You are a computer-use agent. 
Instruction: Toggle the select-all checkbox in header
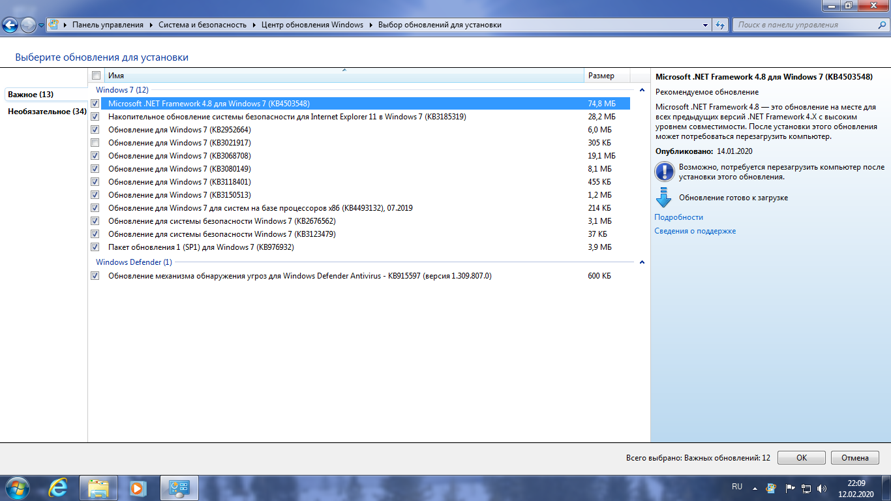point(96,76)
